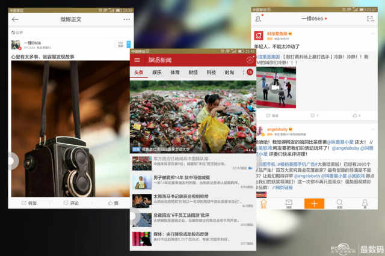Open the landfill headline image in 网易新闻
The height and width of the screenshot is (256, 385).
click(x=193, y=117)
